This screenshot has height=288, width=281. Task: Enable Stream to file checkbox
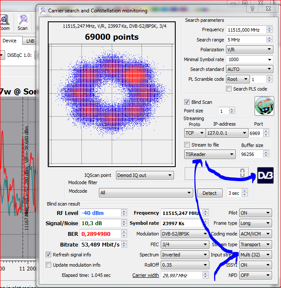[187, 145]
